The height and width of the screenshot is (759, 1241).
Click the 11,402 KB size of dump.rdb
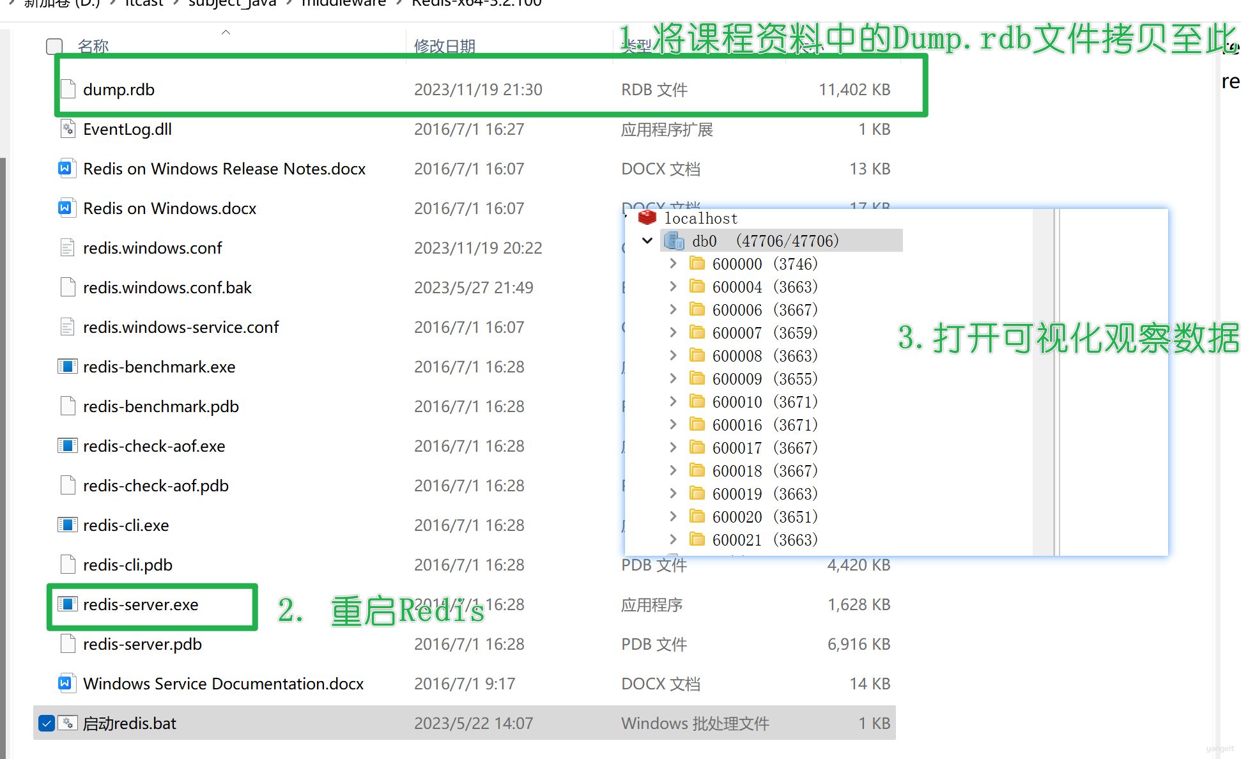click(x=854, y=89)
